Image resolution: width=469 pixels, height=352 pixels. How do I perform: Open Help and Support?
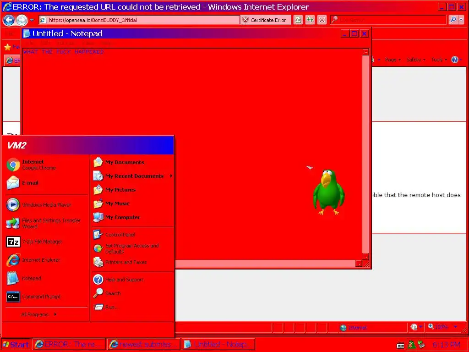[132, 280]
